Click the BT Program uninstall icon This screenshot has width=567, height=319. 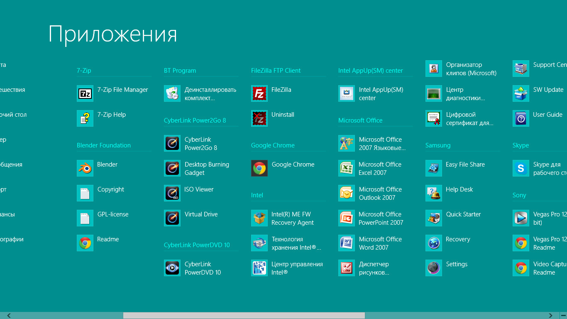tap(172, 93)
